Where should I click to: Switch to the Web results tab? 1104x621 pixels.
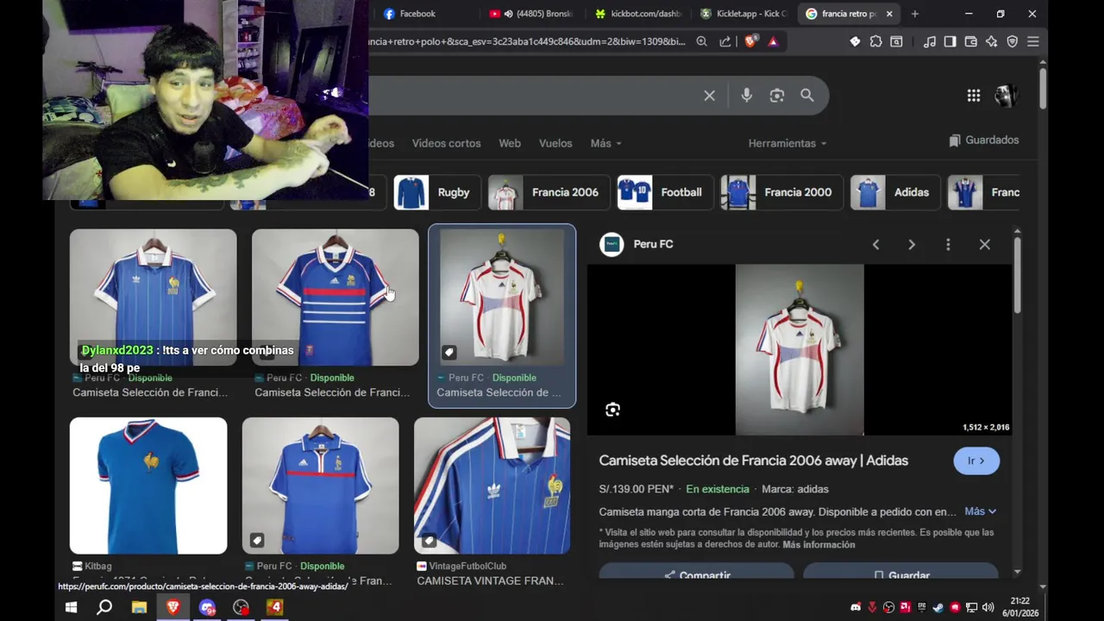pos(510,143)
